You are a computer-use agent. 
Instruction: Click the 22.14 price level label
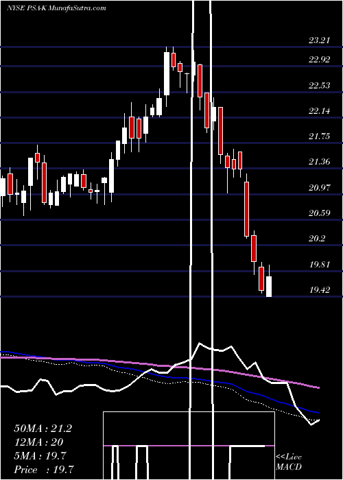point(320,110)
